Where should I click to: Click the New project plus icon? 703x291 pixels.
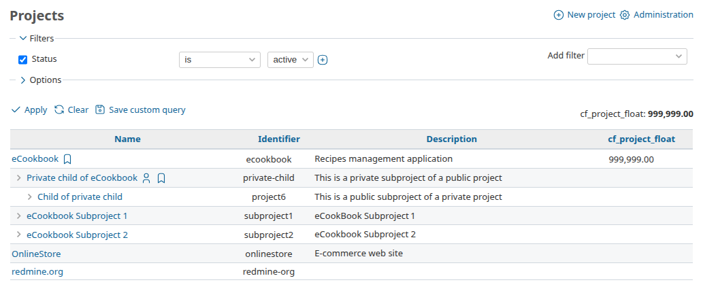click(558, 15)
